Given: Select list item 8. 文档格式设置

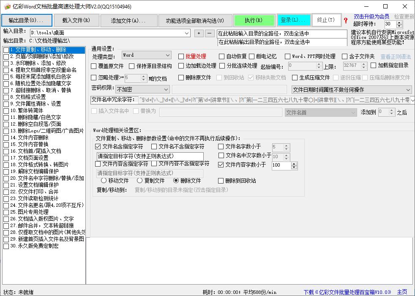Looking at the screenshot, I should coord(28,97).
